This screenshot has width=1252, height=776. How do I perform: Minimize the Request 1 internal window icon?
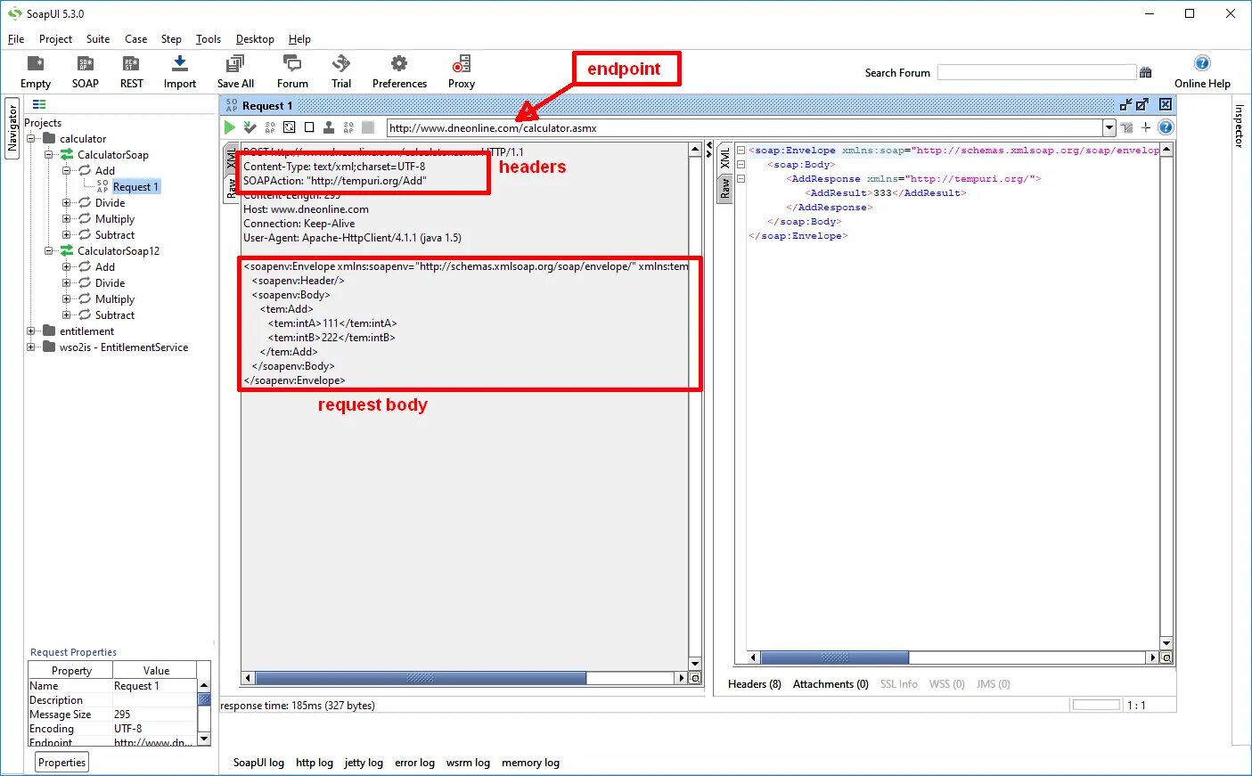pos(1126,104)
